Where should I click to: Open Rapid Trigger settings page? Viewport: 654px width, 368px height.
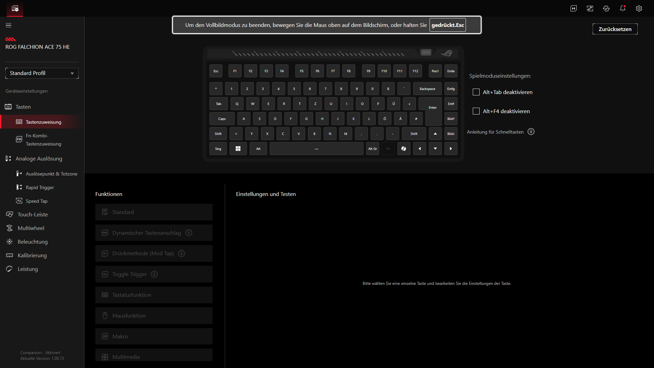tap(40, 188)
